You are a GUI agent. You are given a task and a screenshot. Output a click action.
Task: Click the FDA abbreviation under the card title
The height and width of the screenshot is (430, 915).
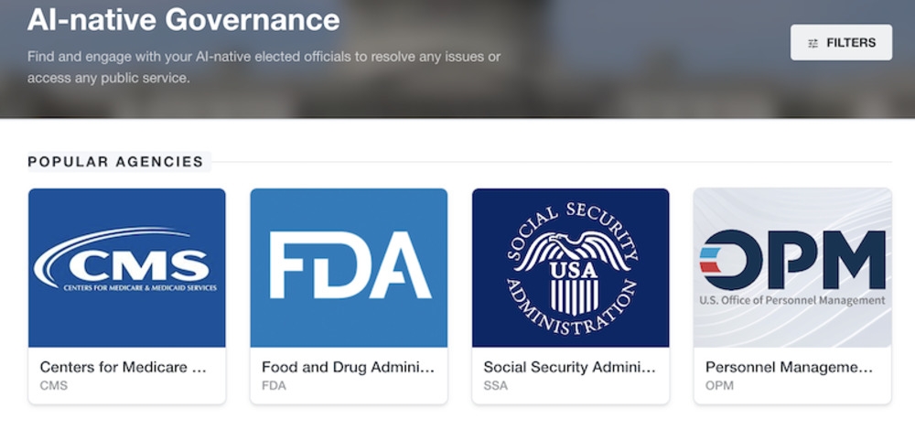274,385
